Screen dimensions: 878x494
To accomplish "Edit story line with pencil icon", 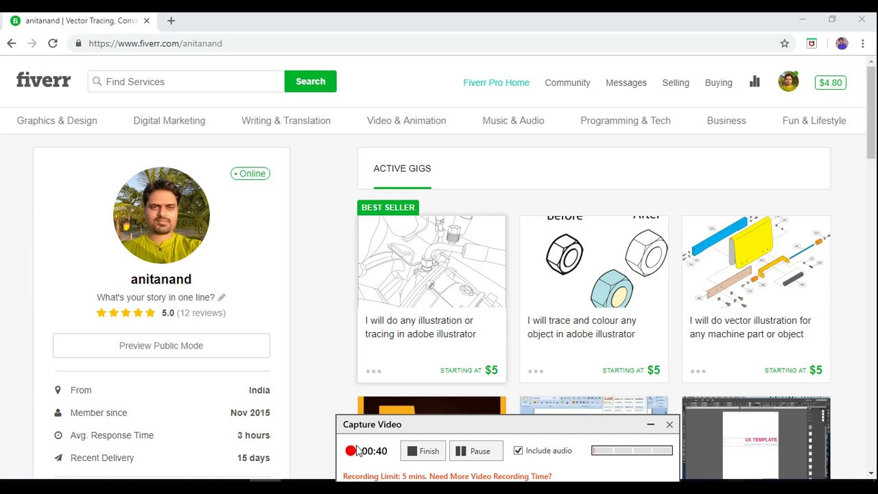I will (222, 297).
